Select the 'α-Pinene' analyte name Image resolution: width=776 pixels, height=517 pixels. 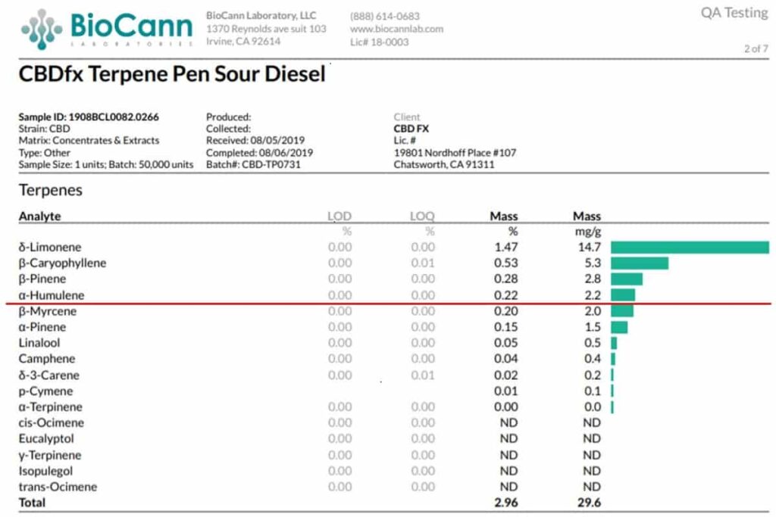click(42, 327)
